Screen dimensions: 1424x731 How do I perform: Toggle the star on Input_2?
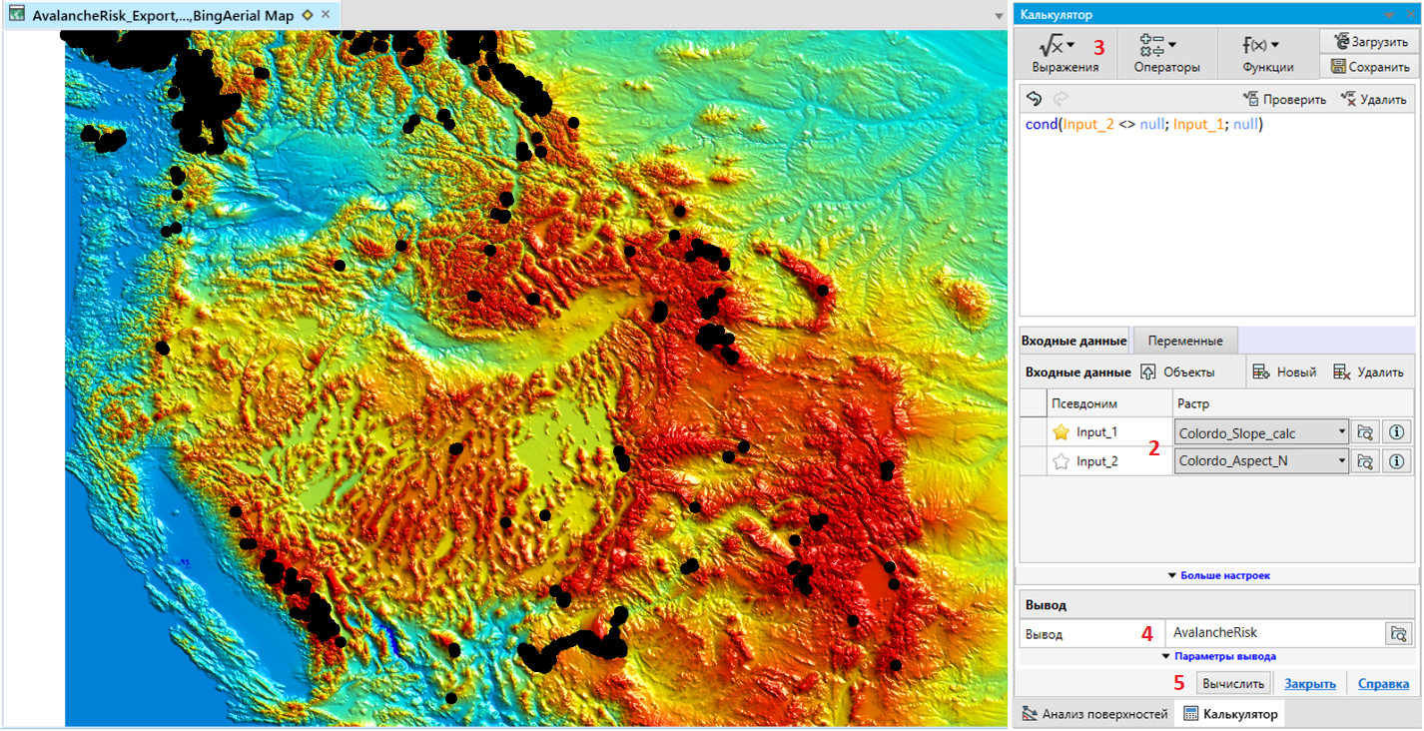coord(1062,461)
